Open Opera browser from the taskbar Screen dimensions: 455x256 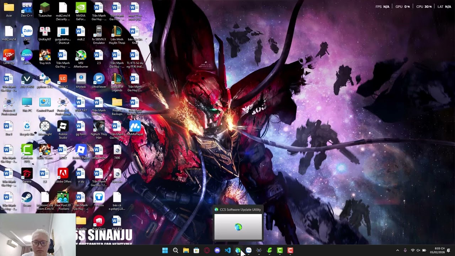point(207,250)
